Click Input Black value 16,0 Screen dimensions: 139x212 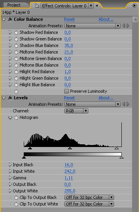(x=69, y=165)
